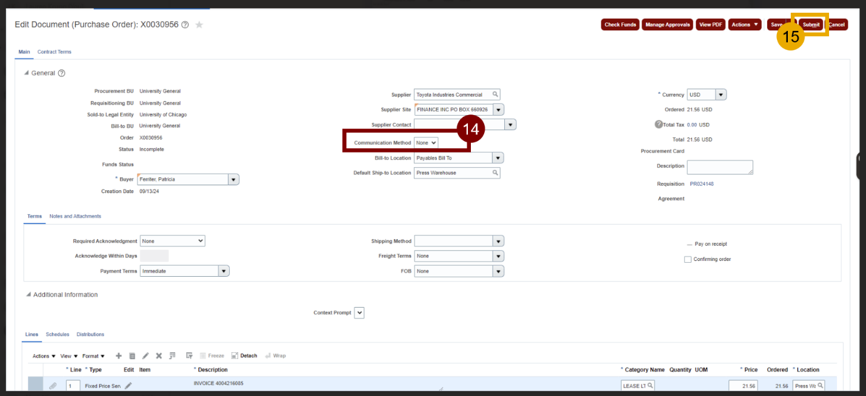Viewport: 866px width, 396px height.
Task: Open requisition link PR024148
Action: click(702, 184)
